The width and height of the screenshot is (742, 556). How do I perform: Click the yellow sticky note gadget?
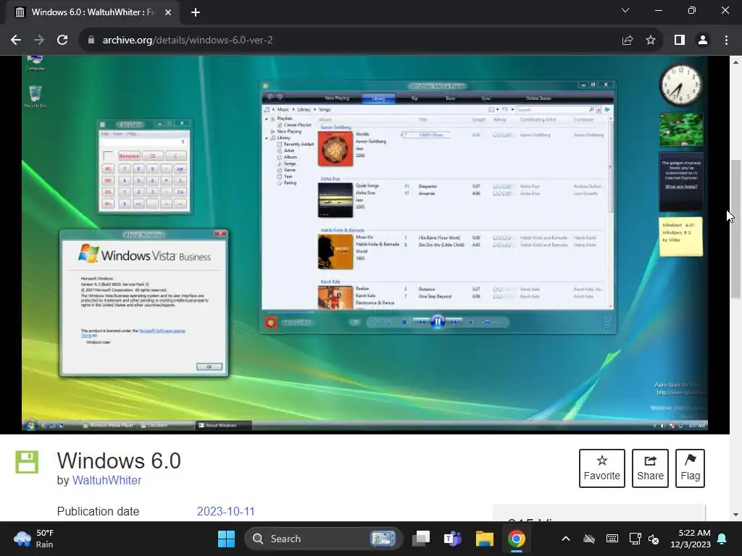680,237
